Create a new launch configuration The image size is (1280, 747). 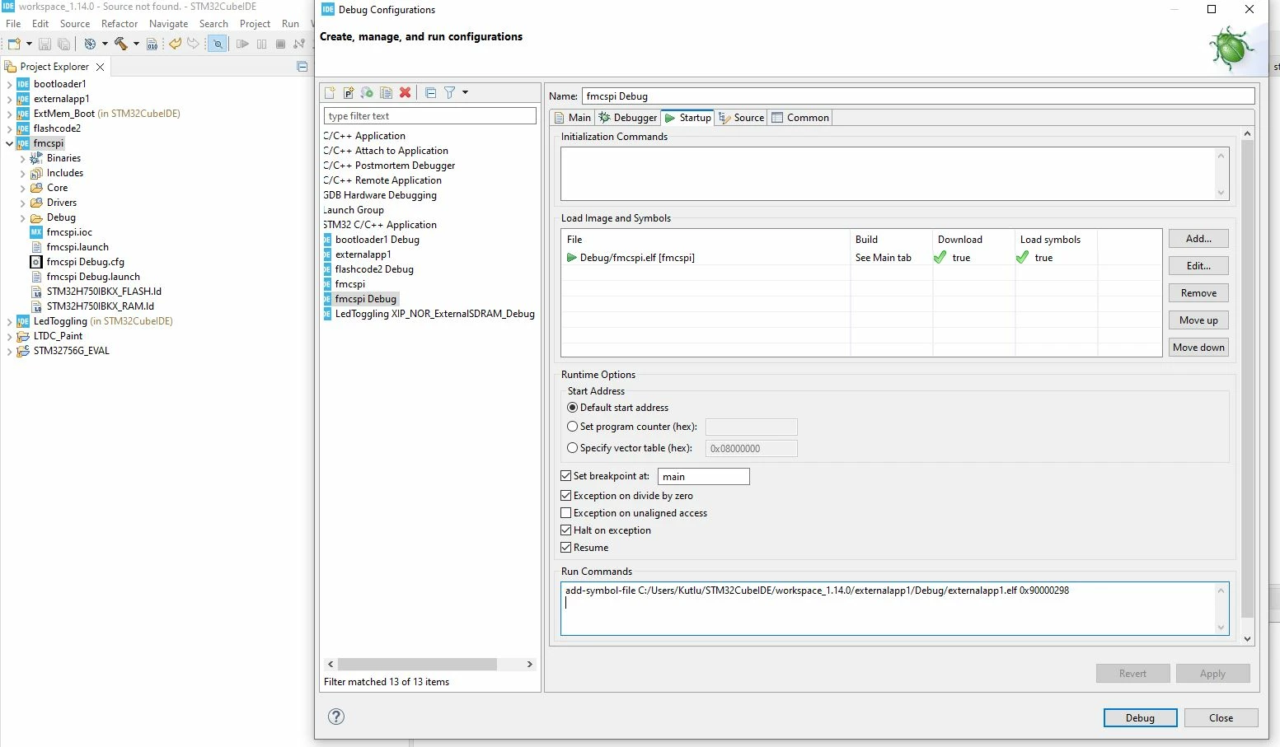(331, 93)
